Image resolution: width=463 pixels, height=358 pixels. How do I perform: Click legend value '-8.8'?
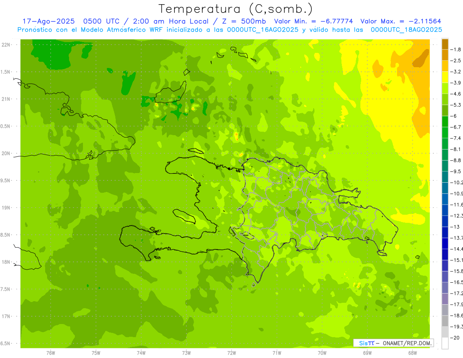point(456,160)
